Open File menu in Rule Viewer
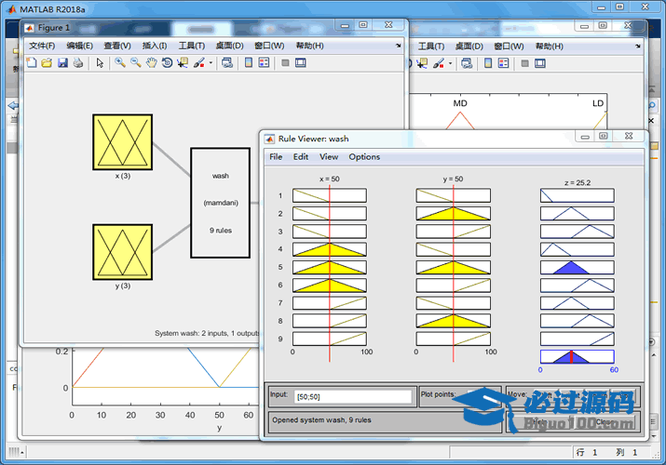The image size is (666, 465). pos(276,157)
